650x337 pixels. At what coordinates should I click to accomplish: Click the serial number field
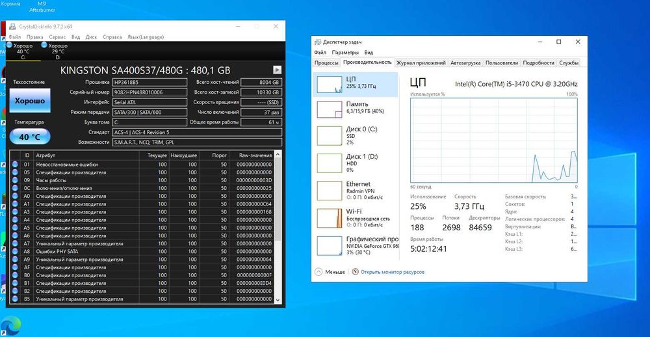[x=149, y=92]
